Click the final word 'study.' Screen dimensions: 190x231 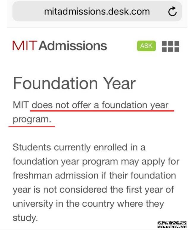[x=25, y=218]
